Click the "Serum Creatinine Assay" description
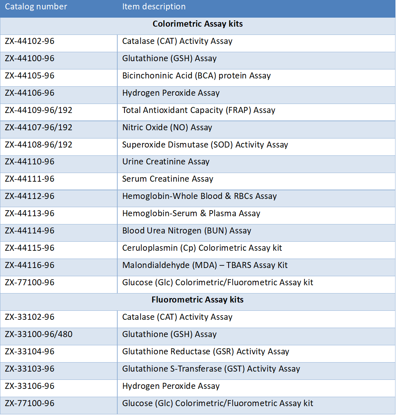 (168, 179)
